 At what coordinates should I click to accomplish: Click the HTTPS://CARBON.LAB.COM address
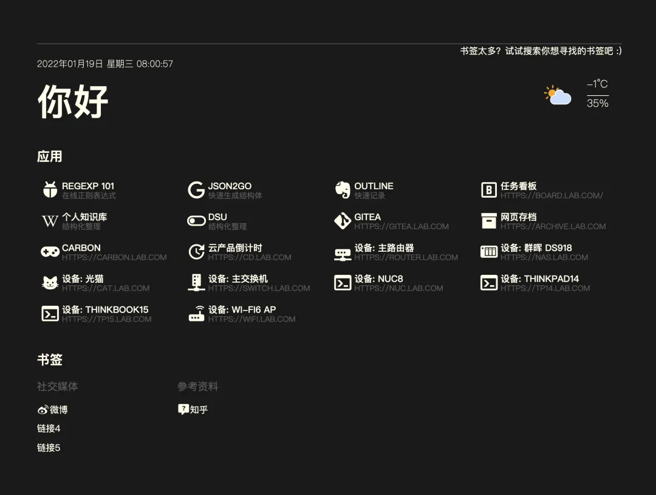point(114,257)
